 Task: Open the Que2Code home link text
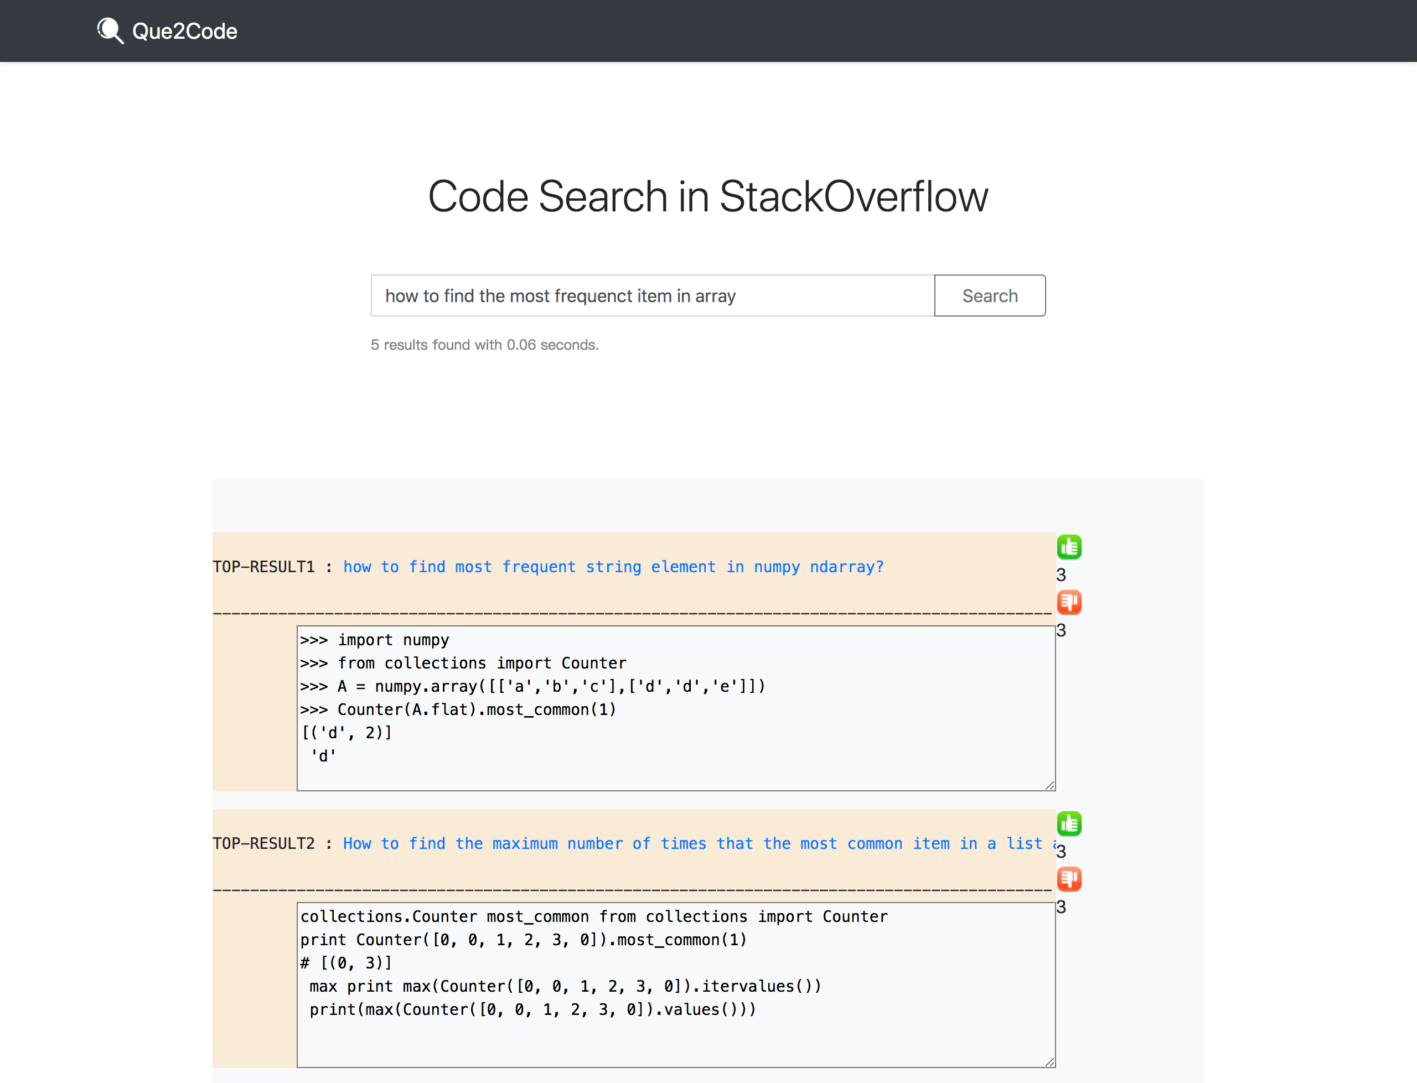(x=184, y=31)
